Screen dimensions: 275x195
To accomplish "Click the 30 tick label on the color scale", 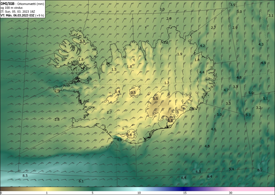I will click(231, 193).
